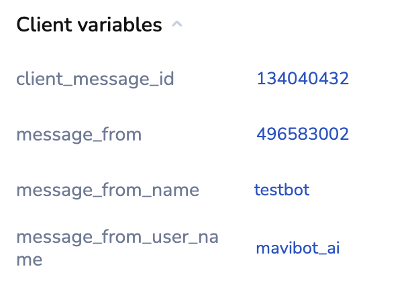Click the blue number beside message_from
This screenshot has width=416, height=285.
pos(303,134)
